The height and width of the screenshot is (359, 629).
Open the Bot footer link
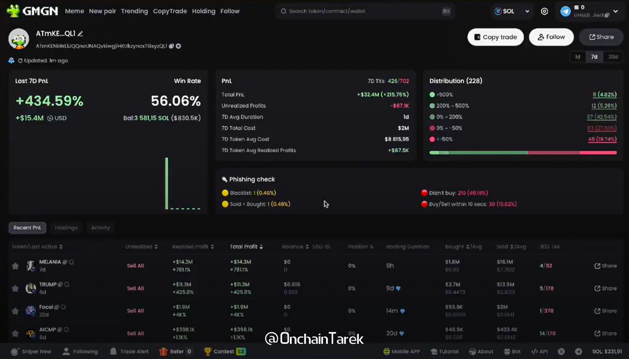click(512, 352)
